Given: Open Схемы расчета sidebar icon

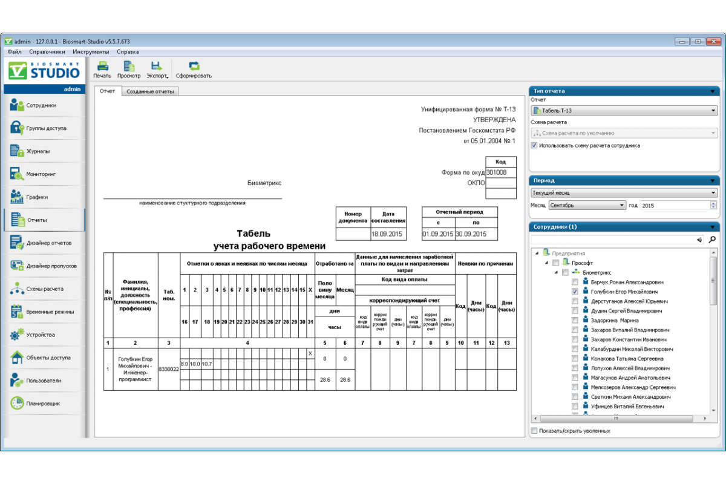Looking at the screenshot, I should click(17, 289).
